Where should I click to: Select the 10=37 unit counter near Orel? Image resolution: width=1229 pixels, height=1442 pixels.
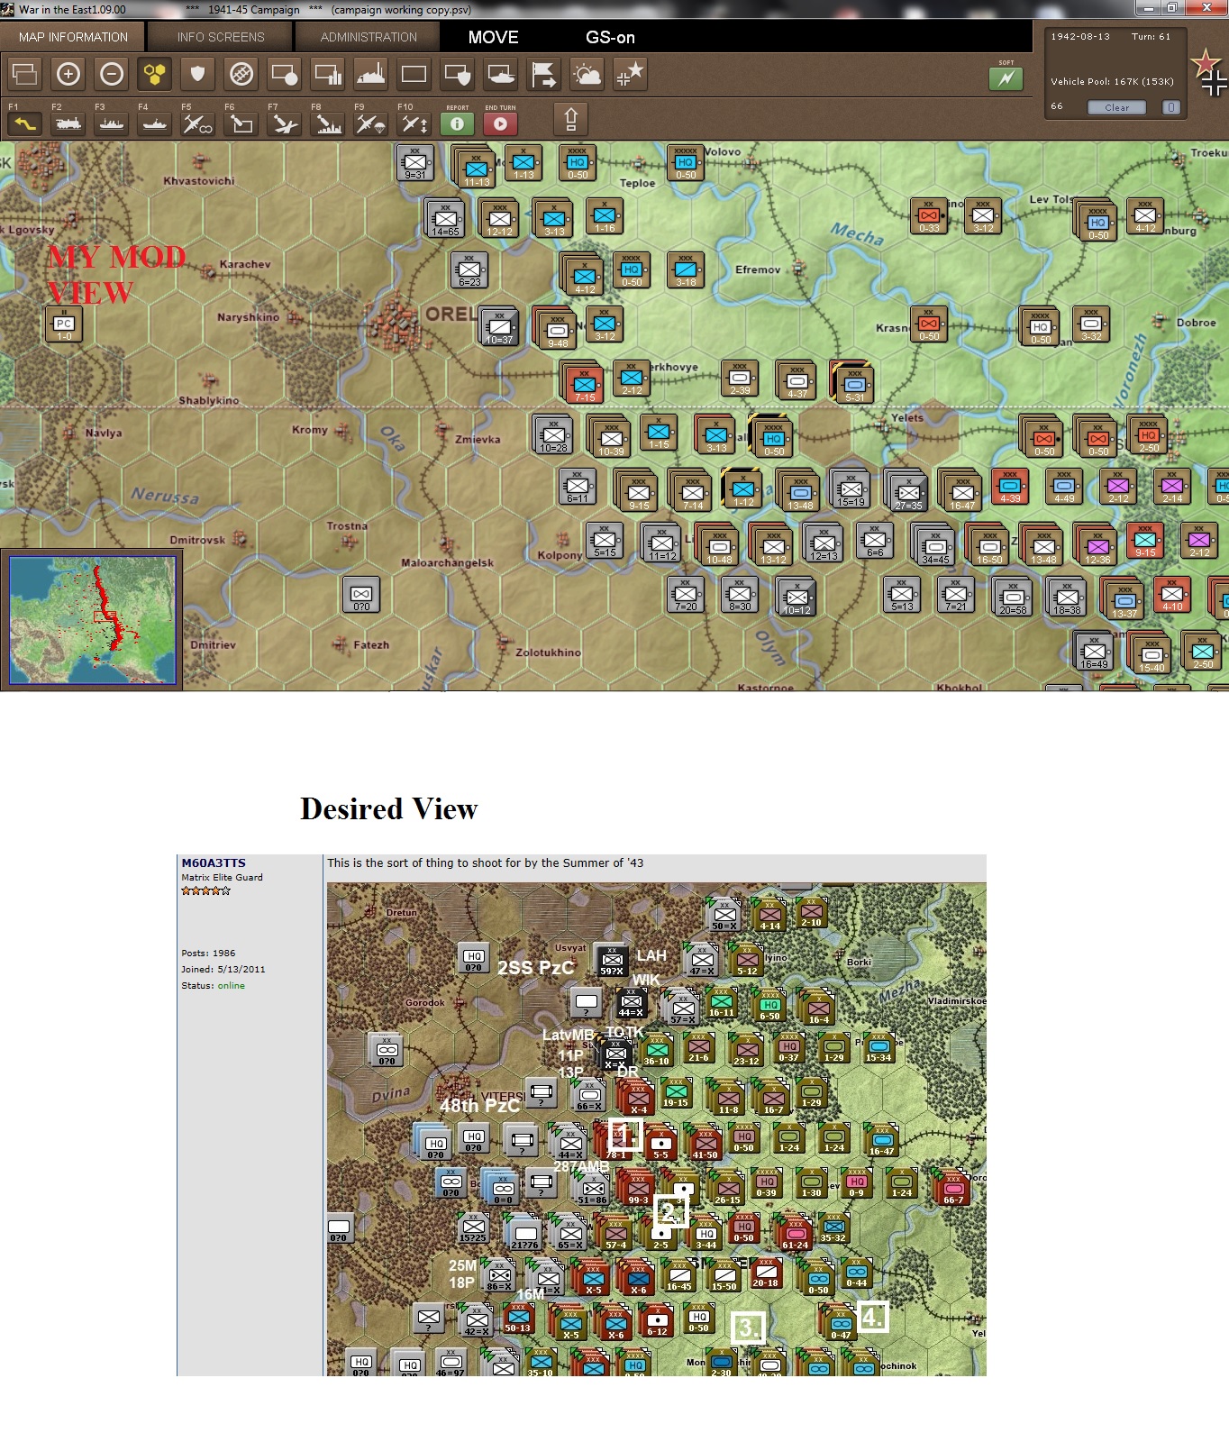(x=499, y=327)
